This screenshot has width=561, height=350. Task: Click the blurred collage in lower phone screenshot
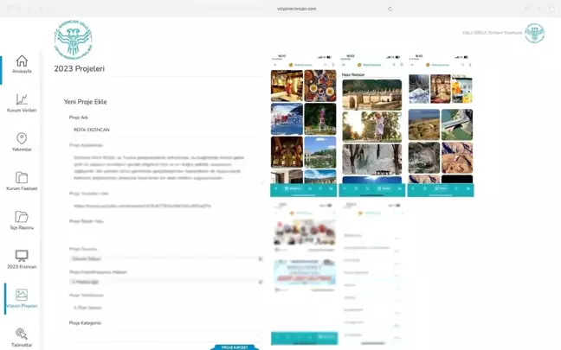pos(305,232)
